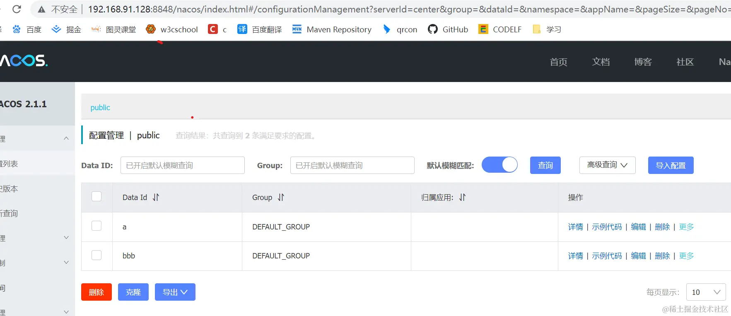The height and width of the screenshot is (316, 731).
Task: Toggle the 默认模糊匹配 switch
Action: click(499, 165)
